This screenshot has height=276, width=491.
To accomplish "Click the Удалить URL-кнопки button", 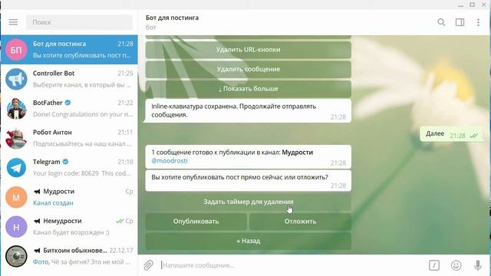I will coord(248,49).
